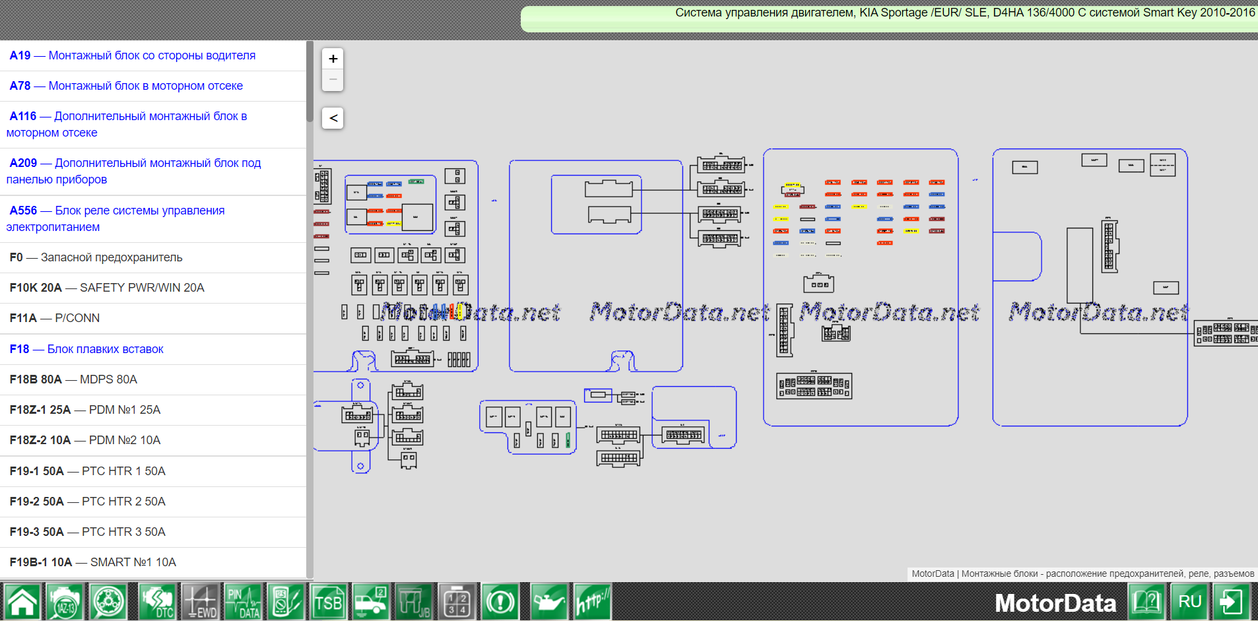The width and height of the screenshot is (1258, 621).
Task: Open the DTC trouble codes section
Action: click(x=157, y=602)
